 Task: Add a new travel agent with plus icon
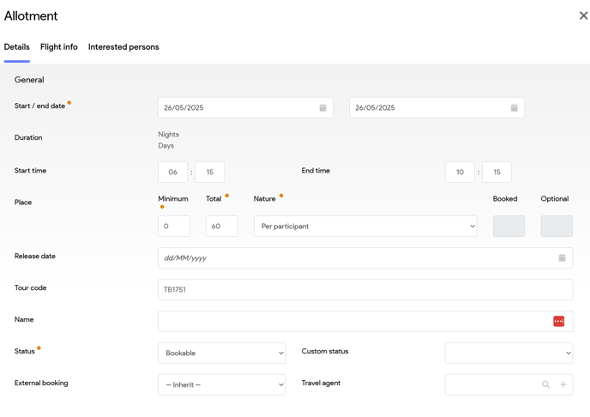563,384
